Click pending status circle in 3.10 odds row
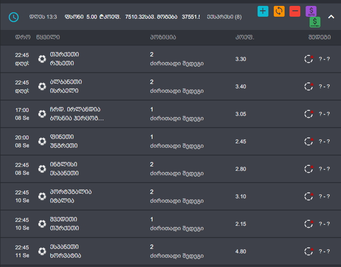 pyautogui.click(x=309, y=196)
